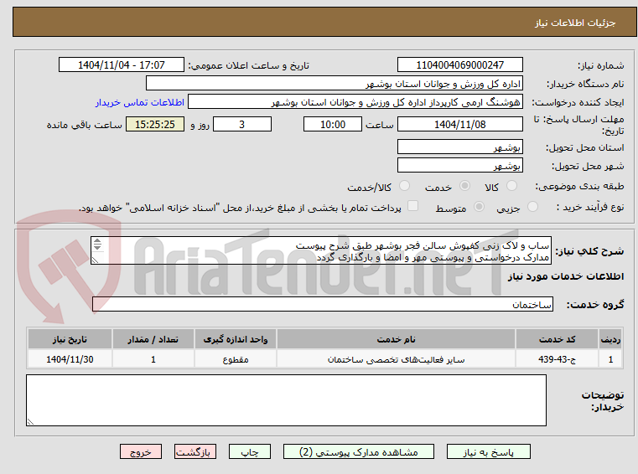Select the خدمت radio button
Screen dimensions: 638x474
464,186
